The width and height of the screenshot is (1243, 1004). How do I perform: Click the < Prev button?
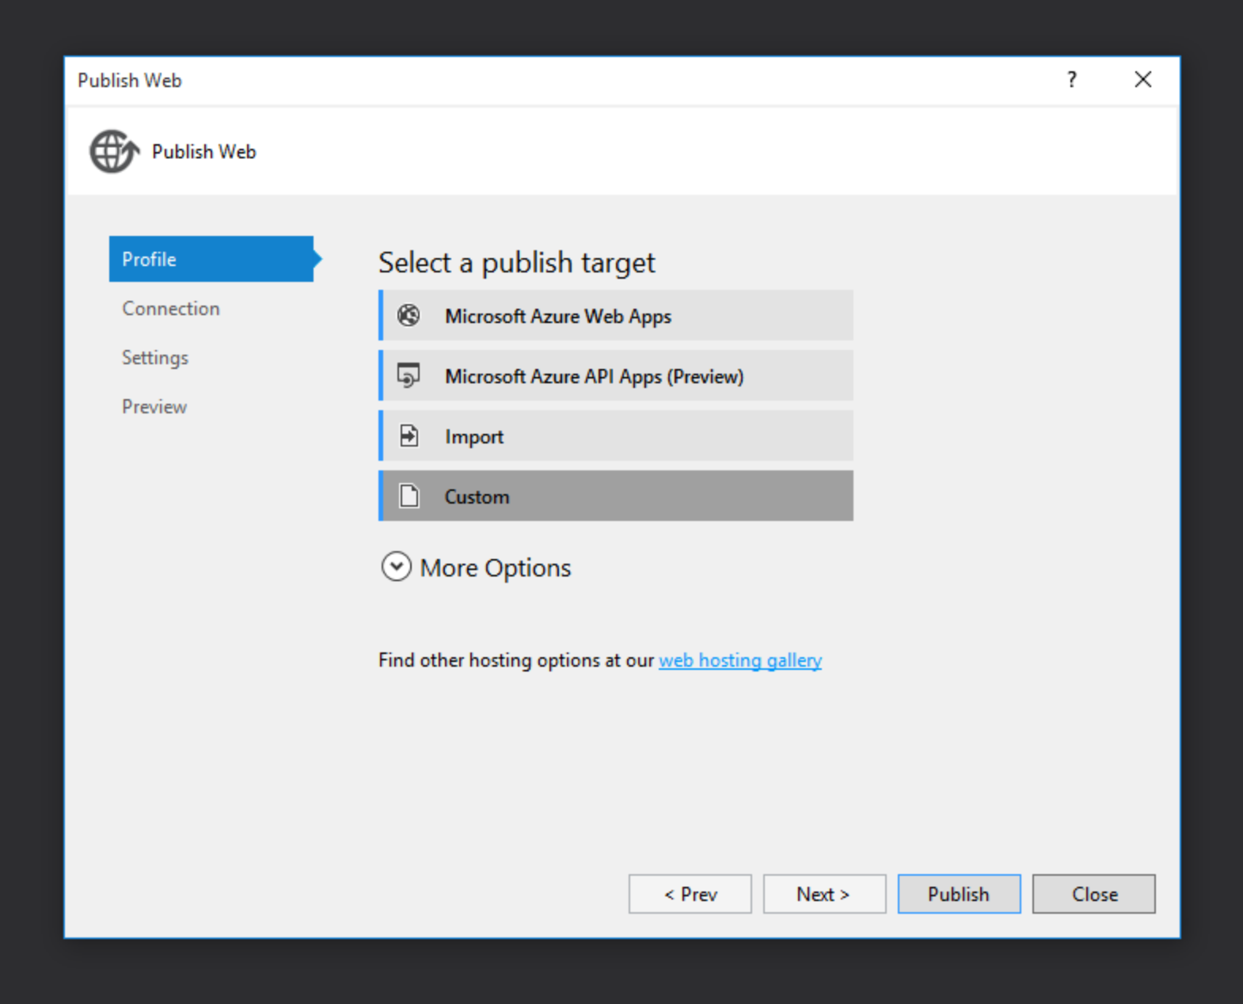(690, 894)
